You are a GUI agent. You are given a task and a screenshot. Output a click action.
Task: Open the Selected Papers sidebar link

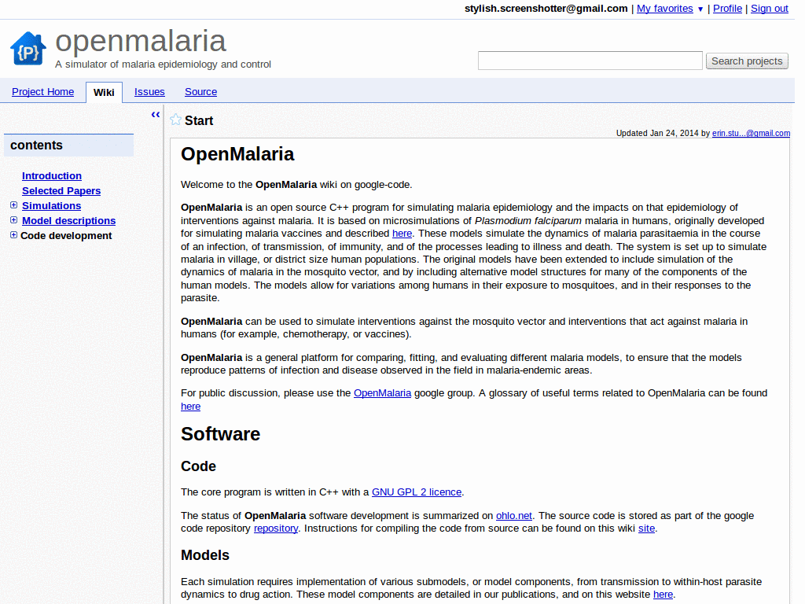tap(61, 190)
